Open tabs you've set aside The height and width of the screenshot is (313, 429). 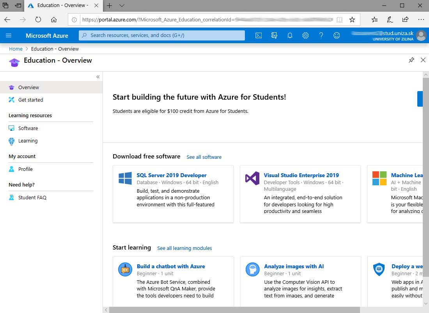click(5, 5)
